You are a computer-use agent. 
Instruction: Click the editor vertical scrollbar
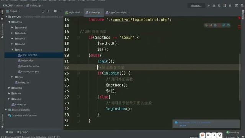pos(240,77)
